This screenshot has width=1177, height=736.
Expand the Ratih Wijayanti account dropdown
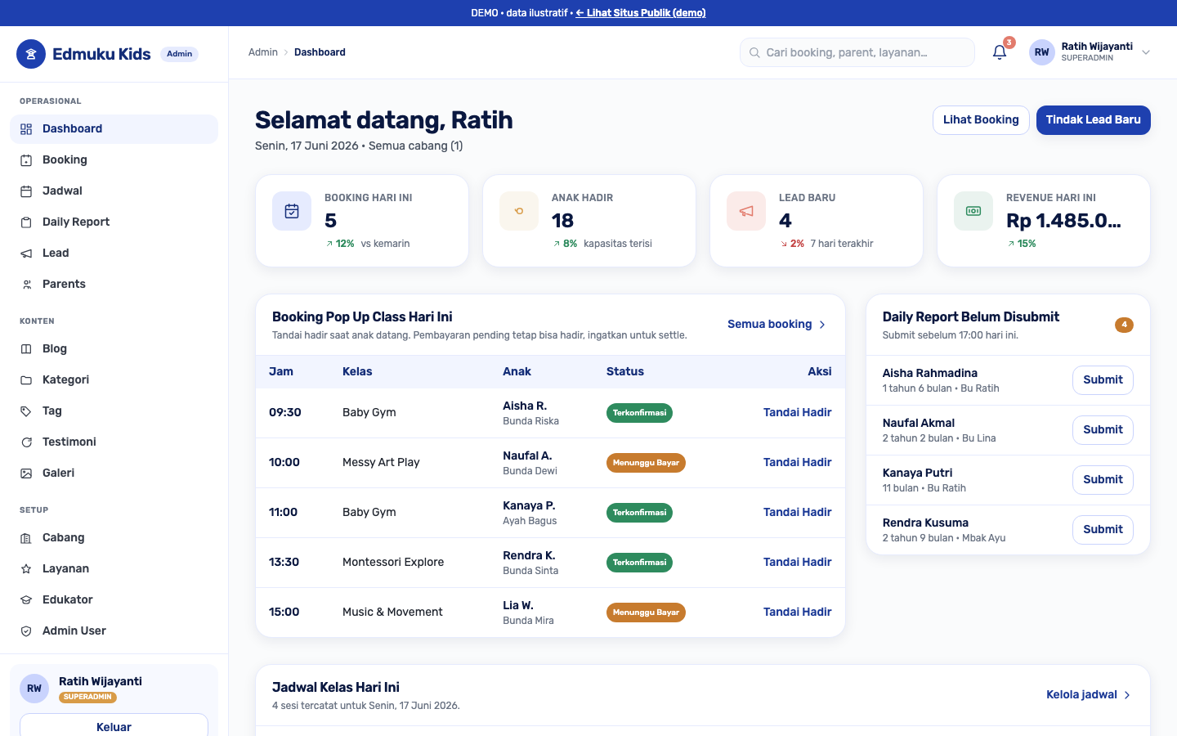1146,52
